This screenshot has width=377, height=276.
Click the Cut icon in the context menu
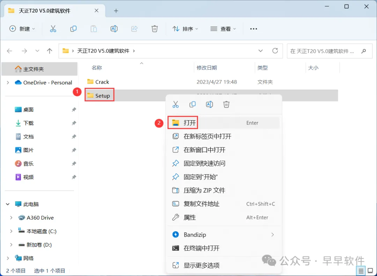point(176,105)
